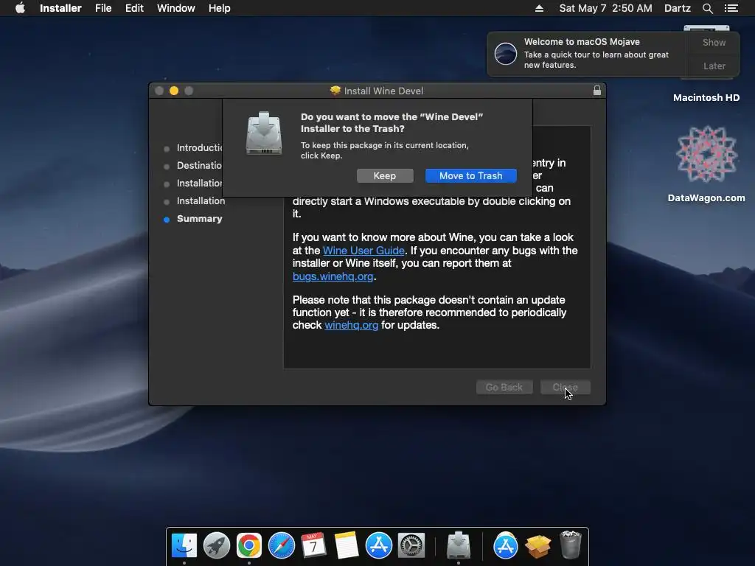The width and height of the screenshot is (755, 566).
Task: Open the Wine User Guide link
Action: pos(363,251)
